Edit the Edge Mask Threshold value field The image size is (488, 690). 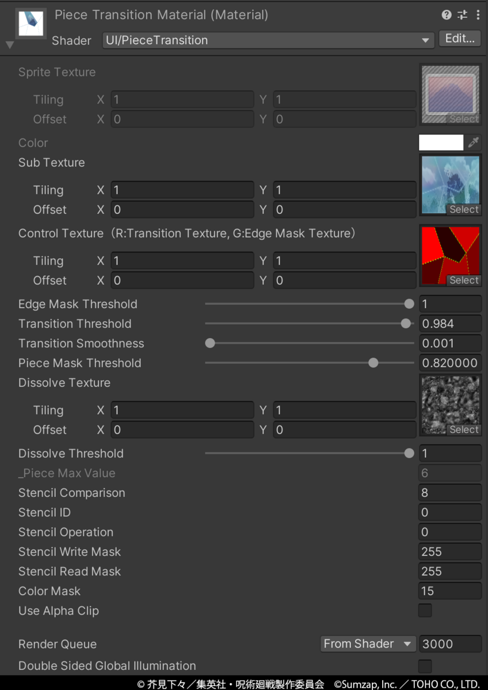click(x=450, y=304)
